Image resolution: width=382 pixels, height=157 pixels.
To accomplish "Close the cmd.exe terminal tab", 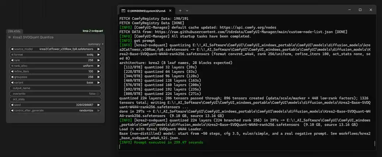I will click(170, 11).
